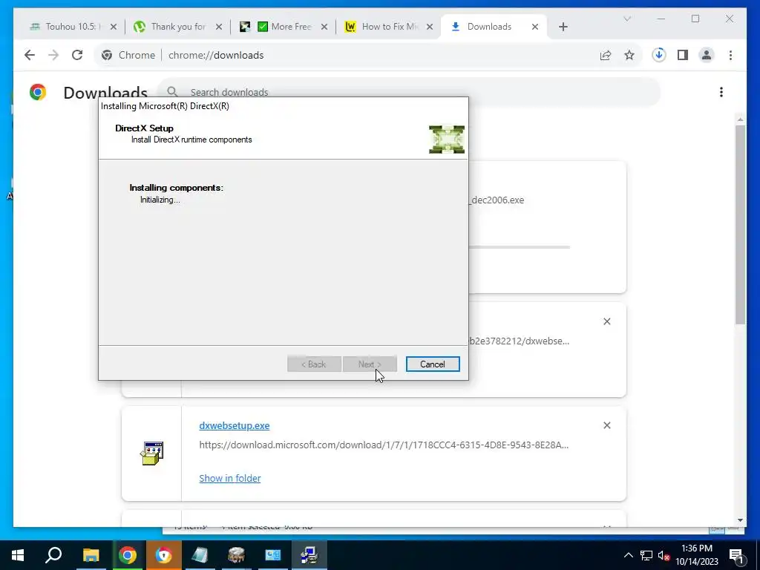Open the notepad-like taskbar app icon
The width and height of the screenshot is (760, 570).
tap(200, 555)
